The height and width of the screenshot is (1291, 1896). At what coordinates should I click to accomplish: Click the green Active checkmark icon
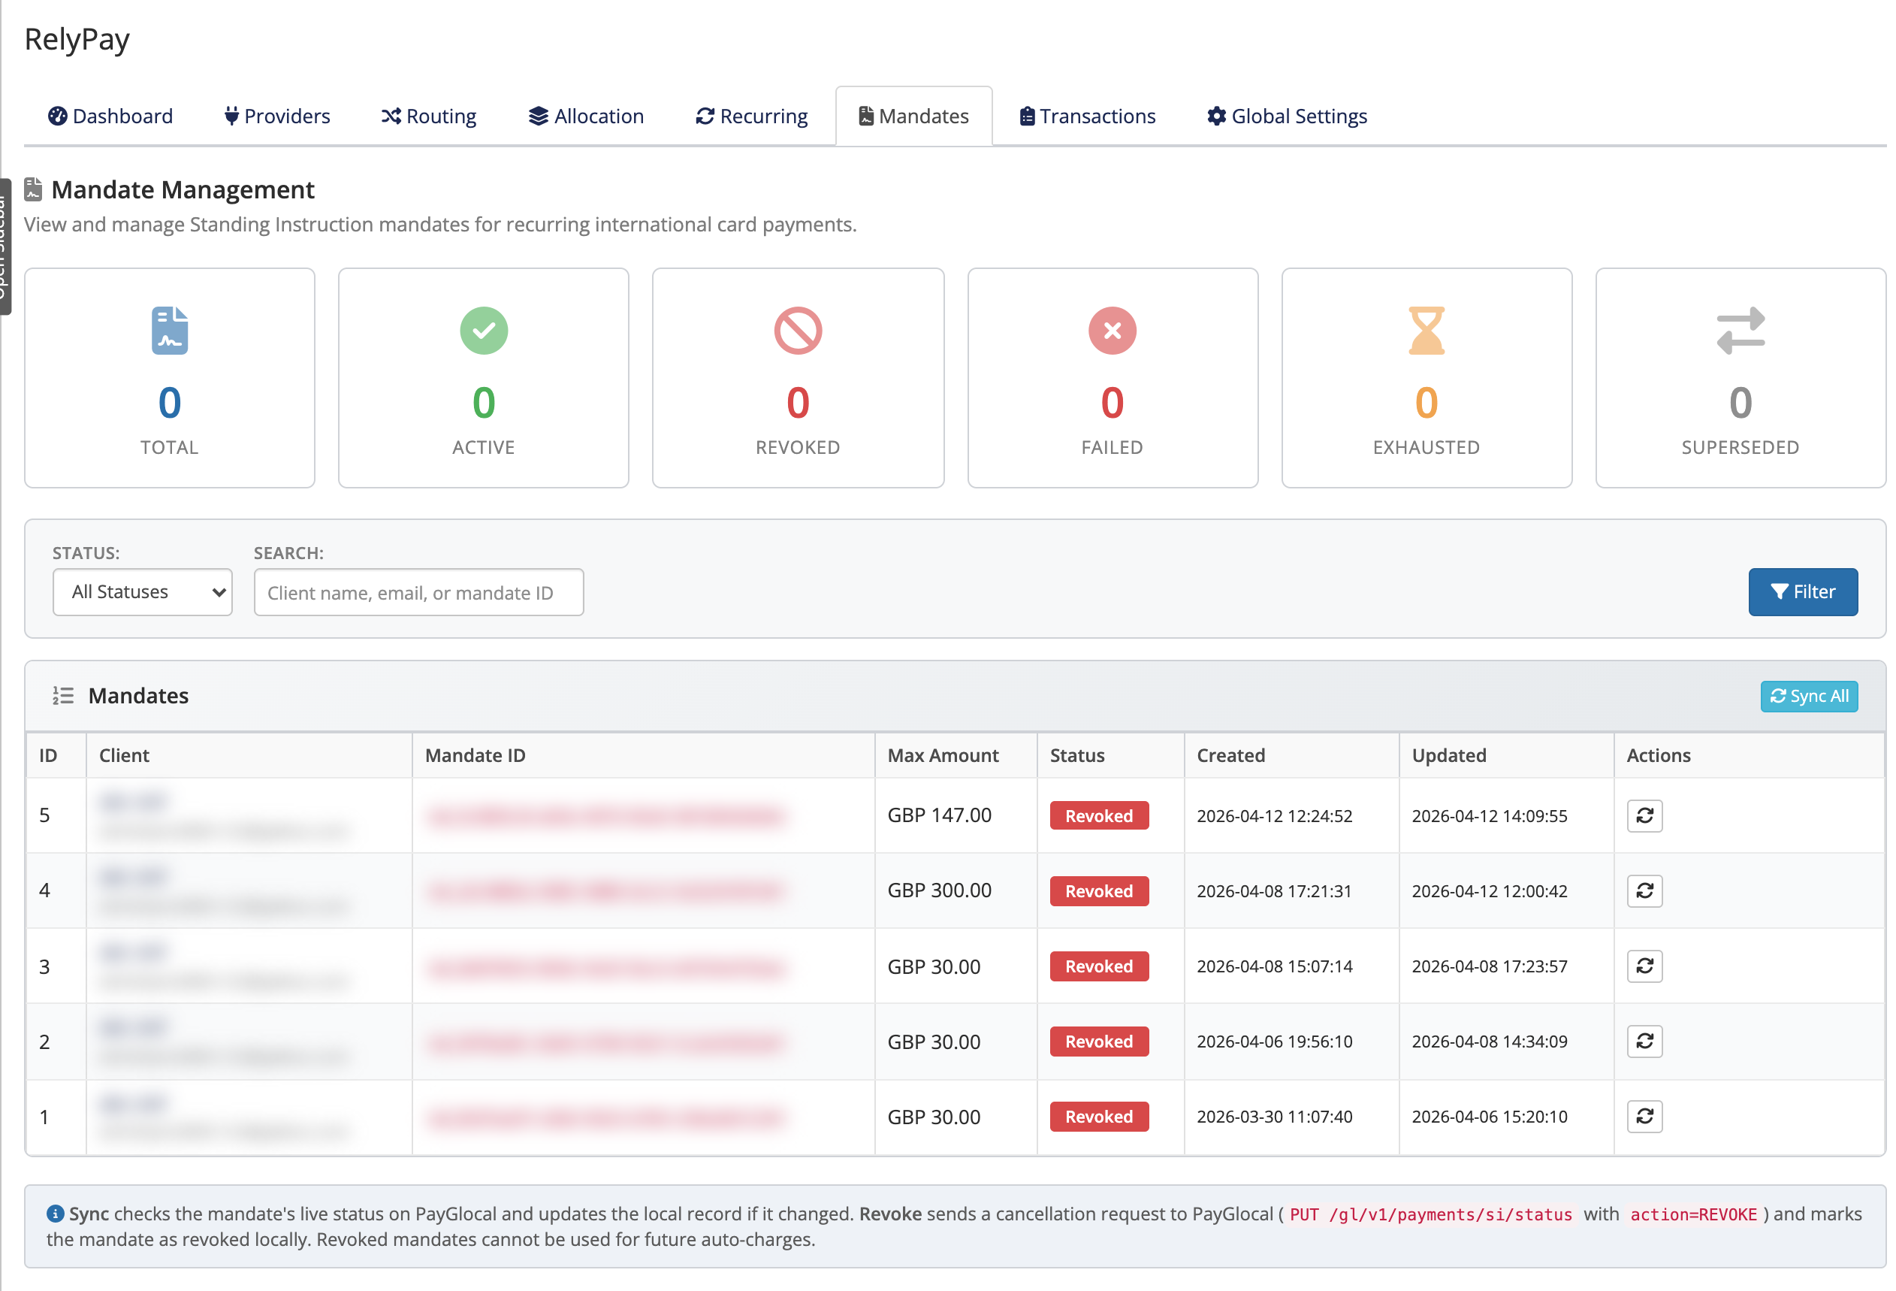484,331
